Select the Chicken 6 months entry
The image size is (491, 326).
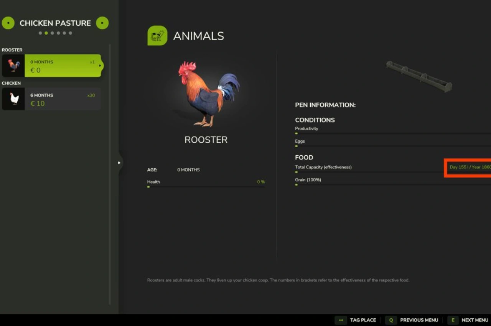click(x=61, y=99)
